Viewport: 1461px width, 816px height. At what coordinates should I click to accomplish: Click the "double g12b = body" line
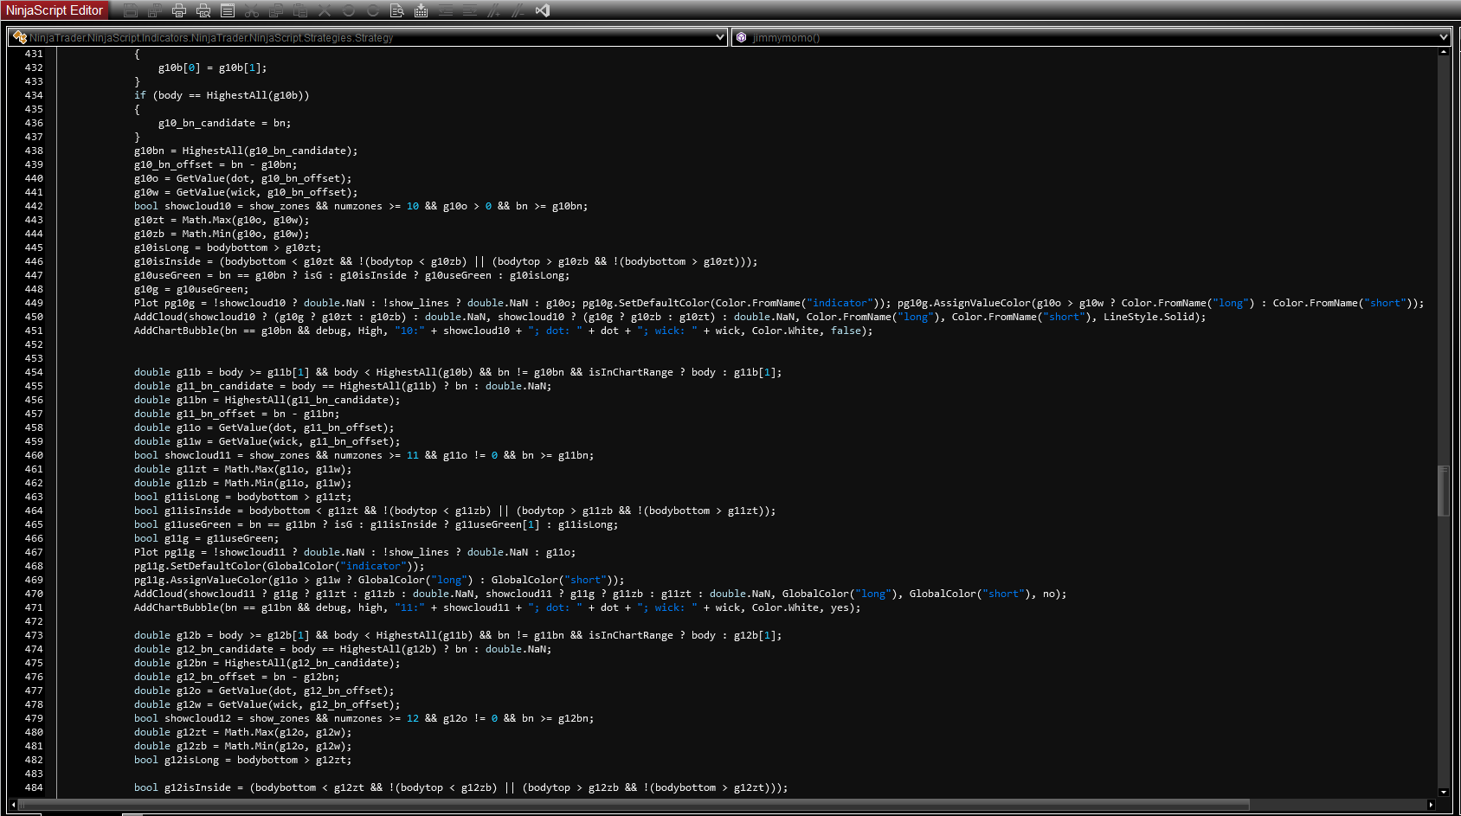(x=458, y=635)
